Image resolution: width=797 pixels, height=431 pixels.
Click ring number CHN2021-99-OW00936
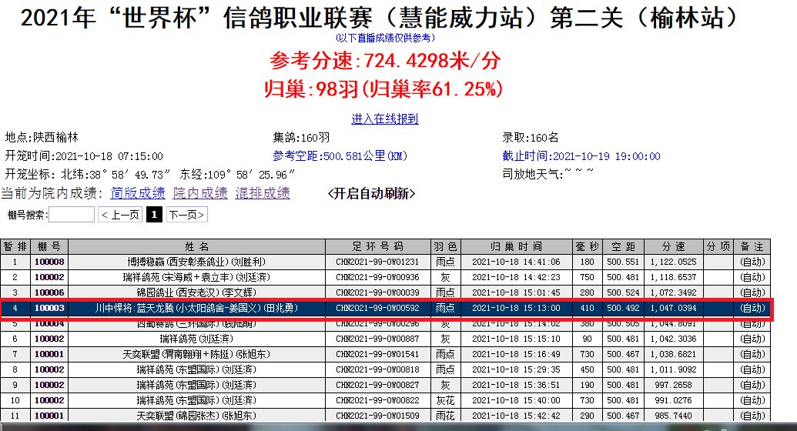click(377, 278)
